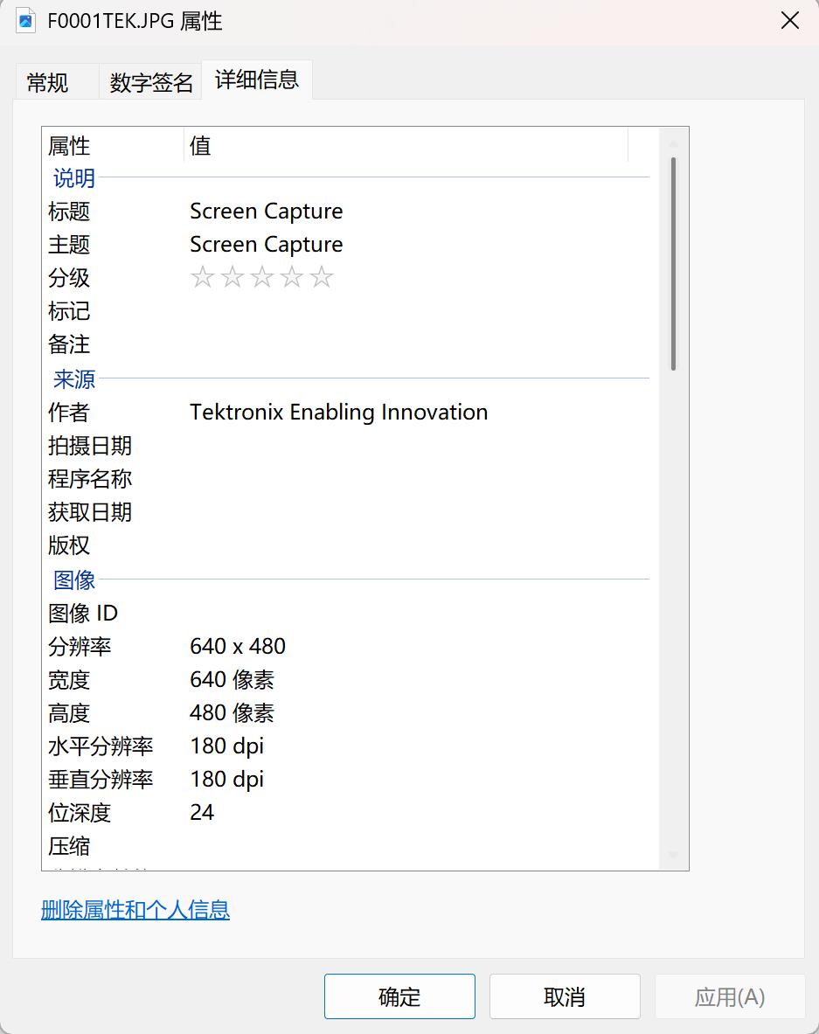Open 删除属性和个人信息 link
The width and height of the screenshot is (819, 1034).
click(135, 911)
